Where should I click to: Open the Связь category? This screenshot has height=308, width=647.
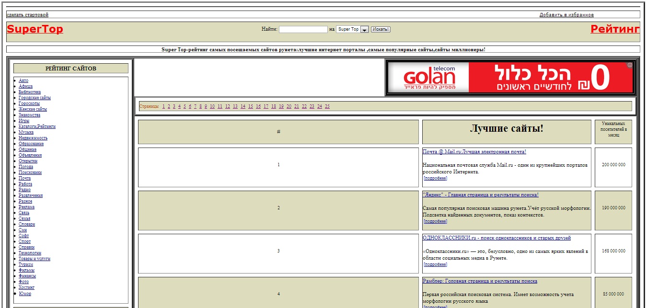(24, 213)
